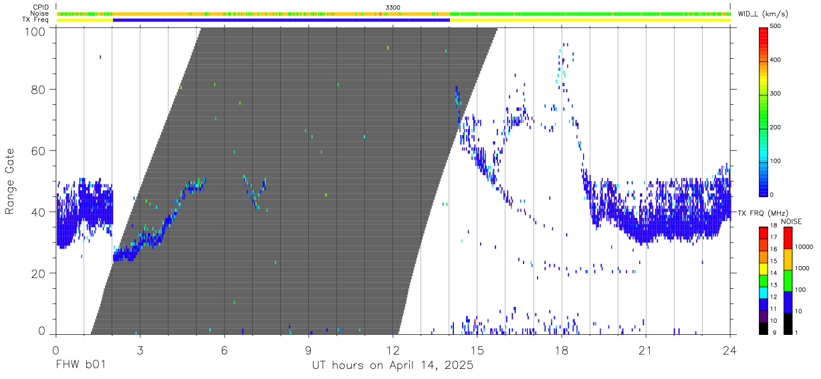The width and height of the screenshot is (821, 379).
Task: Click the TX frequency legend color bar
Action: point(764,280)
